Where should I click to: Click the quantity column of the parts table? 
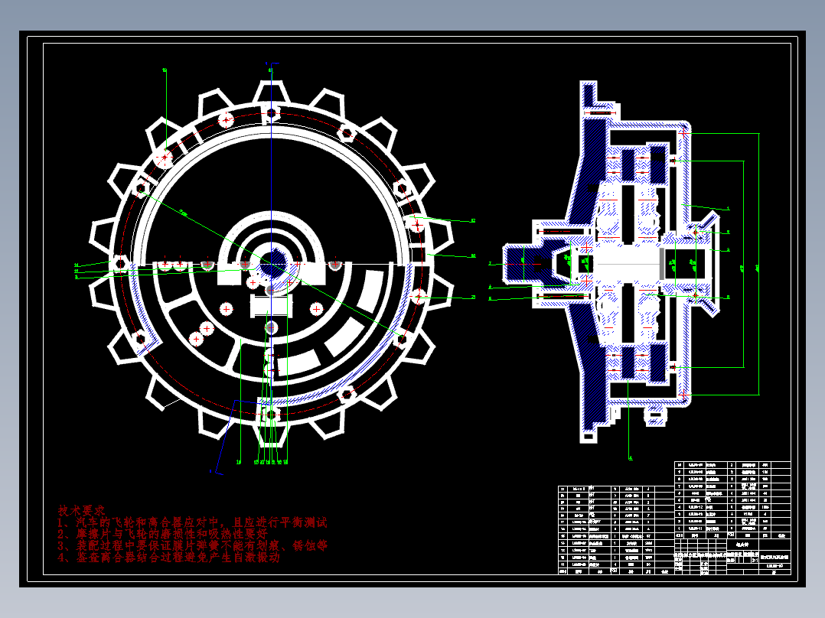(x=729, y=535)
